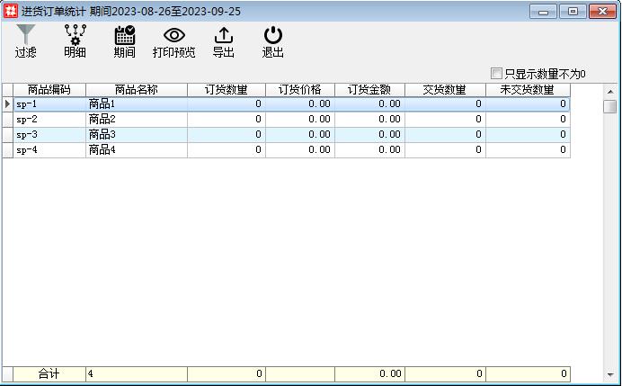The height and width of the screenshot is (386, 622).
Task: Click scrollbar down arrow at bottom
Action: click(x=610, y=373)
